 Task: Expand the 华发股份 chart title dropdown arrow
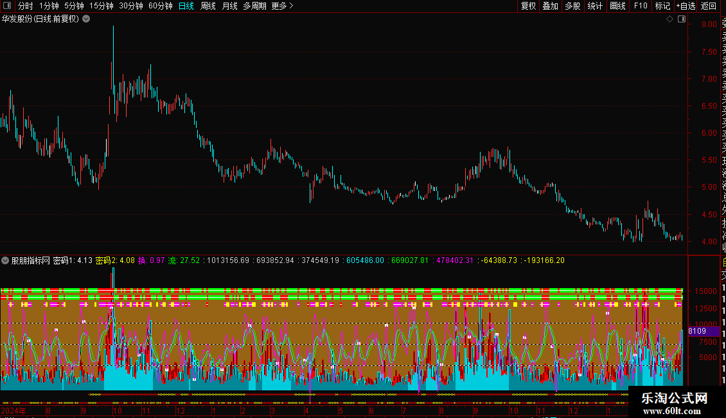[86, 19]
